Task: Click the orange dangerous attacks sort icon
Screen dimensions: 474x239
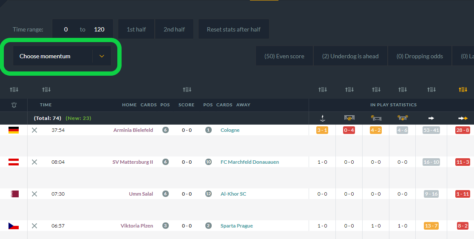Action: pos(463,90)
